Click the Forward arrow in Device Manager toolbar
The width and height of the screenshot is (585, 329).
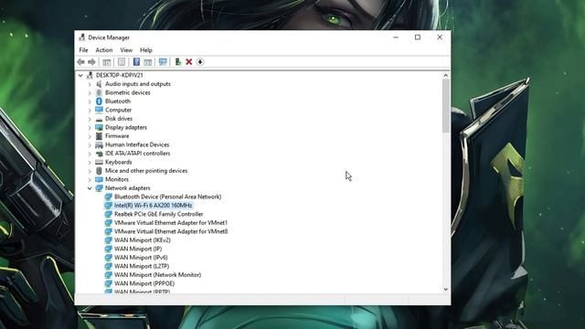(x=91, y=62)
